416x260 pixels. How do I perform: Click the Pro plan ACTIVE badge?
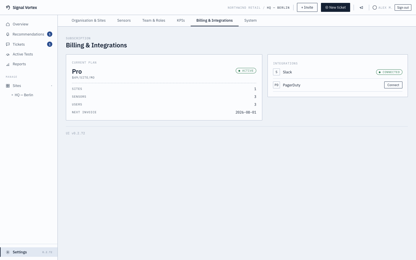pos(246,71)
